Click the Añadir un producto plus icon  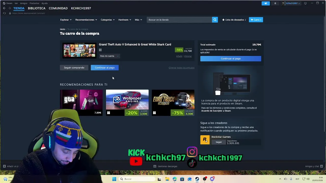4,166
